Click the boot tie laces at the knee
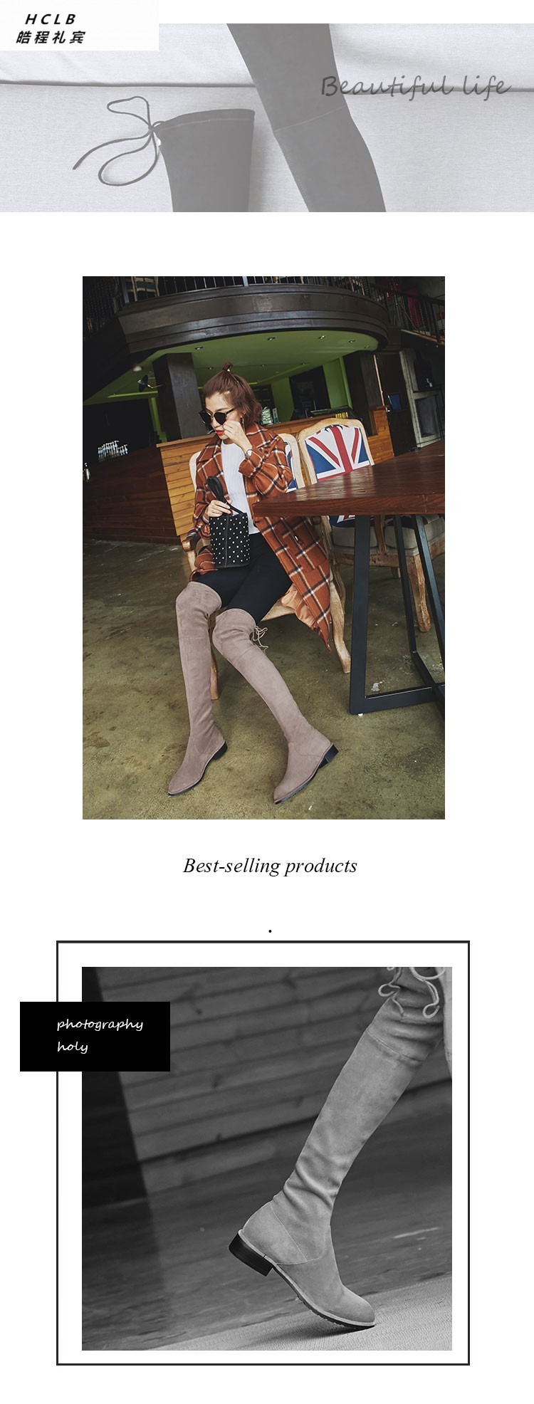 (x=260, y=636)
